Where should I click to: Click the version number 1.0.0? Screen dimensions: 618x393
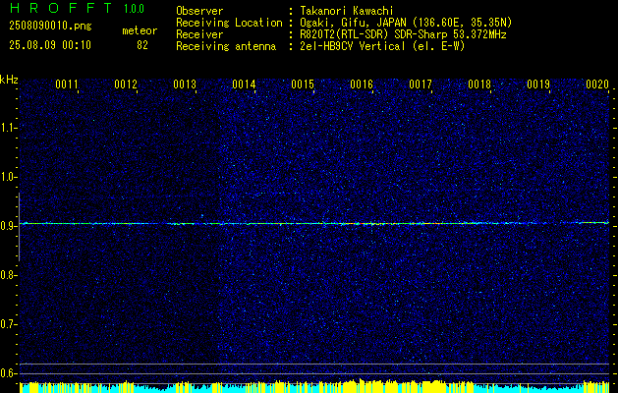[134, 8]
